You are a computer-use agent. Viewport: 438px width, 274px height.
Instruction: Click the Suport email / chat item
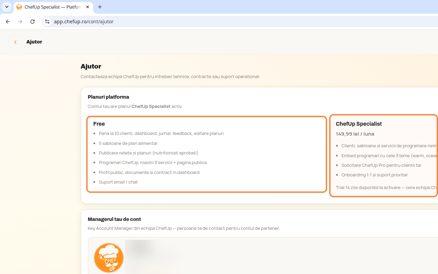point(118,182)
